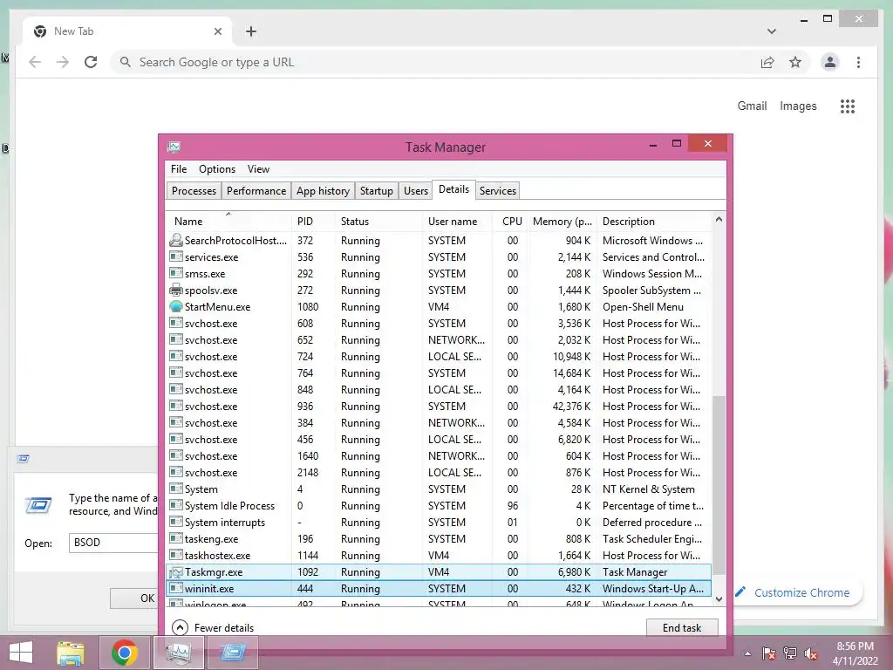The image size is (893, 670).
Task: Switch to the Processes tab
Action: 194,191
